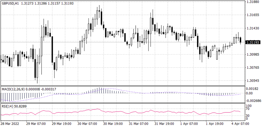Viewport: 262px width, 127px height.
Task: Click the 30 Mar 07:00 time label
Action: [87, 124]
